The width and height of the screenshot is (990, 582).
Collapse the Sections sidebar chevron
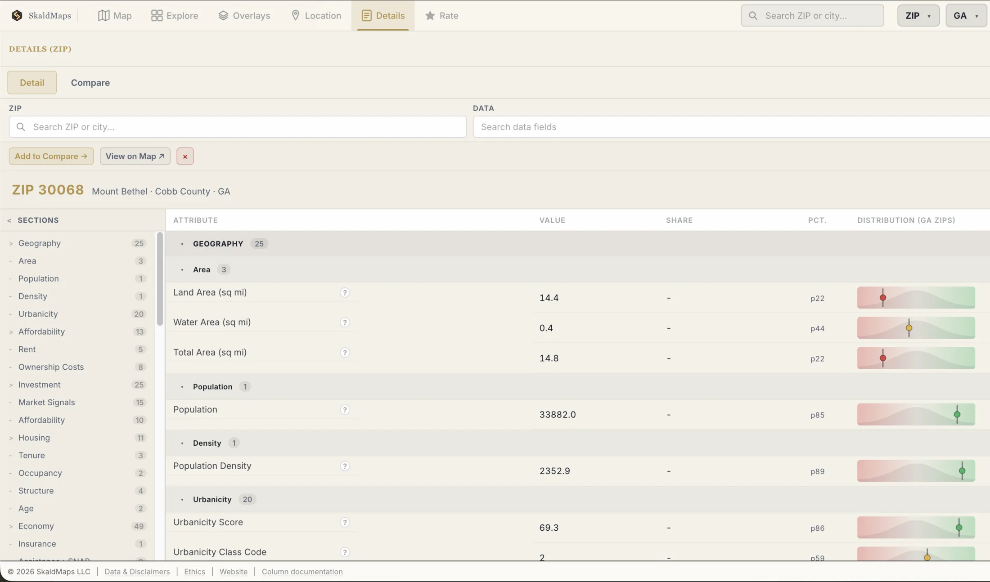coord(9,220)
